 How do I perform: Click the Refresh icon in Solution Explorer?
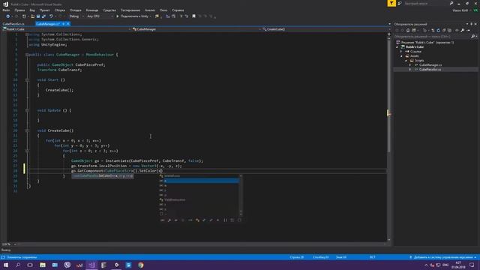coord(439,30)
